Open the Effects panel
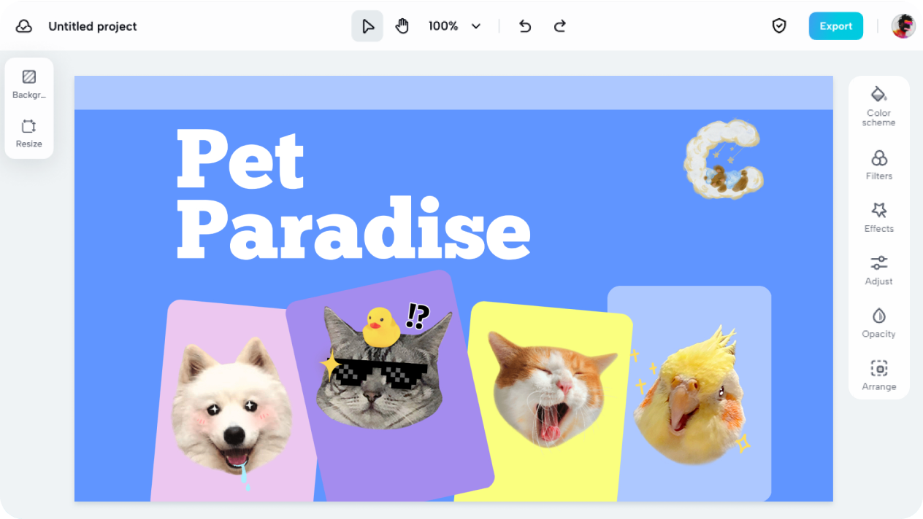Screen dimensions: 923x519 click(879, 218)
